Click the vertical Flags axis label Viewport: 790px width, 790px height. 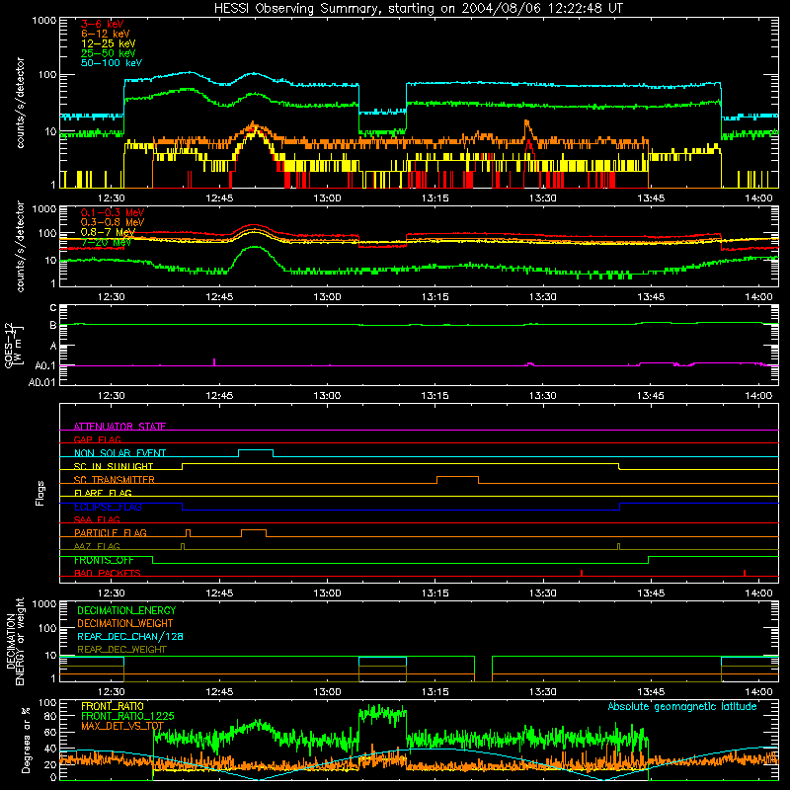tap(40, 493)
